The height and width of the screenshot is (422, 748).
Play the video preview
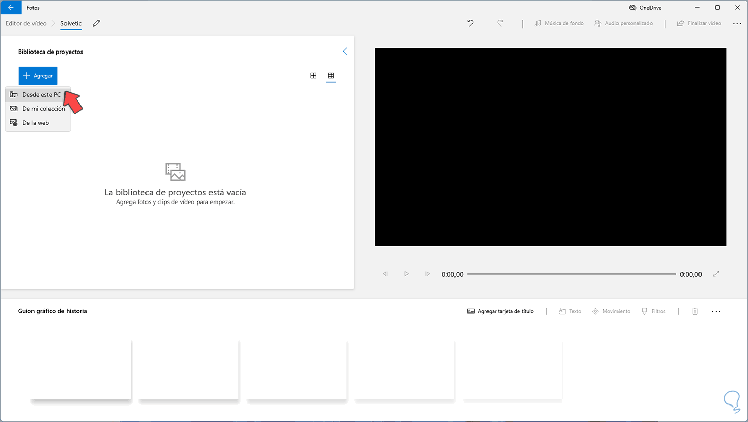pos(406,274)
